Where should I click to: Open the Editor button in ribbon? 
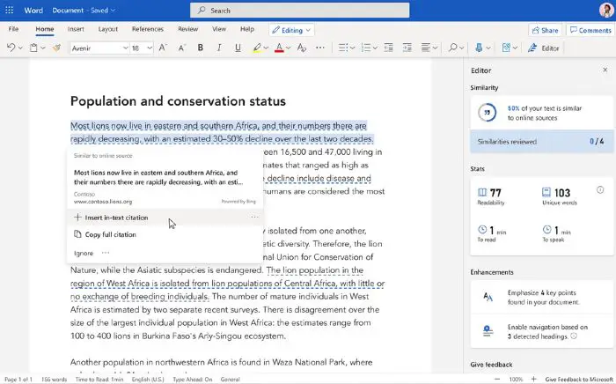[544, 48]
